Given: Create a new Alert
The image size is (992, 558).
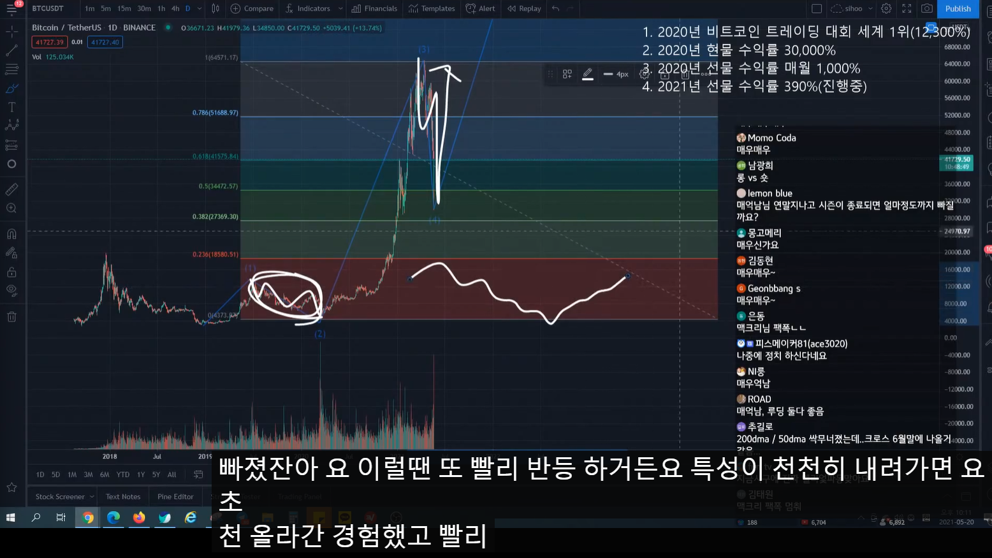Looking at the screenshot, I should [481, 9].
